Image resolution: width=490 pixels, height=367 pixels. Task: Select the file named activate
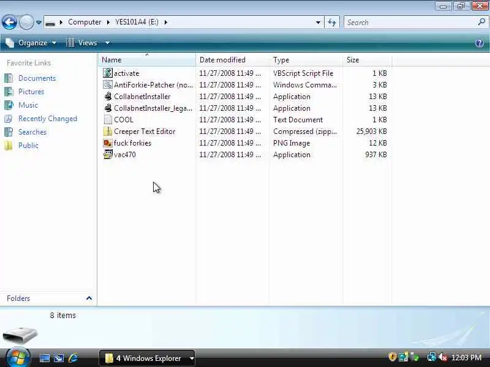tap(127, 73)
